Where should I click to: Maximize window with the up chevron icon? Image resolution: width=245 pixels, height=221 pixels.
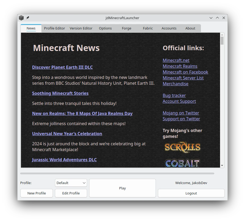point(217,18)
